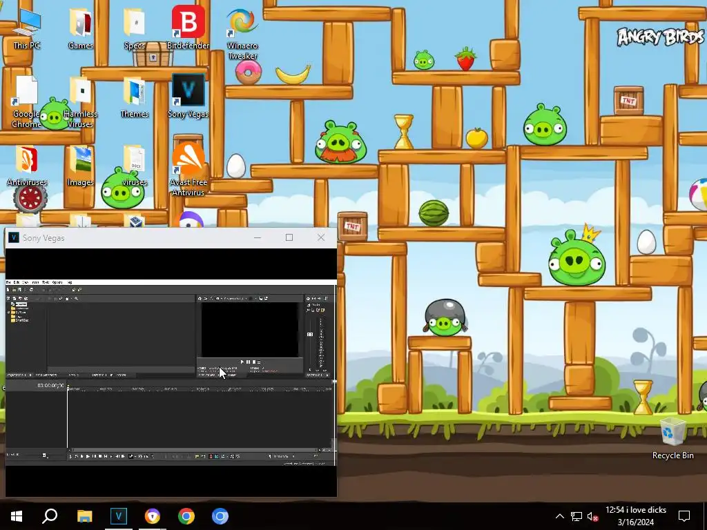Click Play in timeline transport bar
Image resolution: width=707 pixels, height=530 pixels.
[x=88, y=456]
